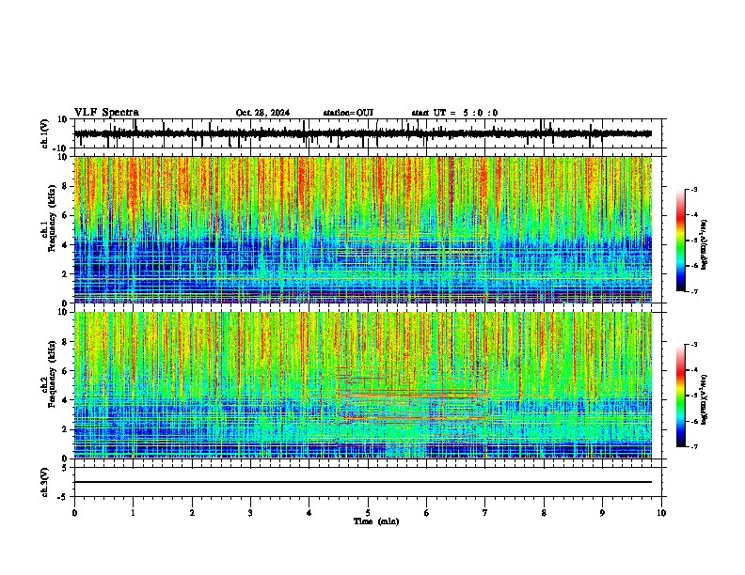745x575 pixels.
Task: Click the ch.2 spectrogram color scale bar
Action: [x=680, y=396]
